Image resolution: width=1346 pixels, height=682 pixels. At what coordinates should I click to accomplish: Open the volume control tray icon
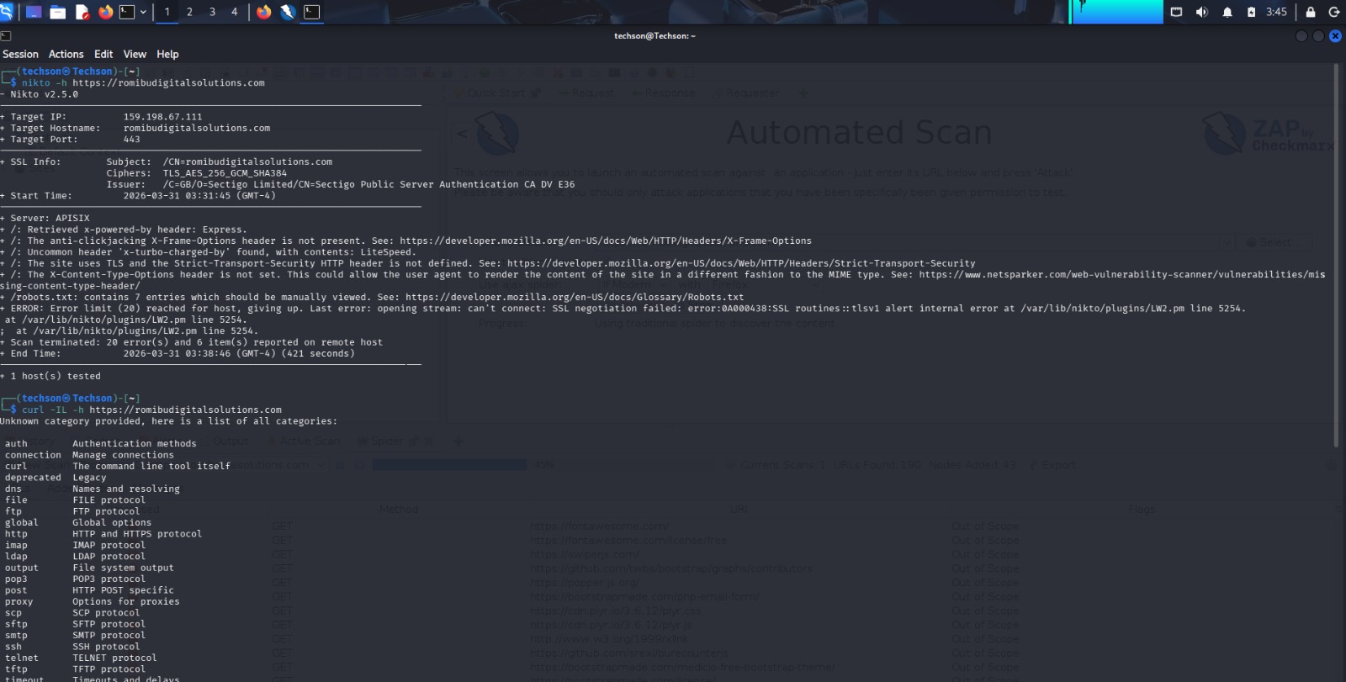(1201, 12)
